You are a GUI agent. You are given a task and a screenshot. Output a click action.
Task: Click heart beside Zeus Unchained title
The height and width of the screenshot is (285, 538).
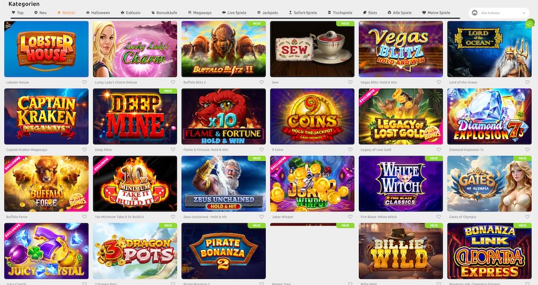coord(261,217)
